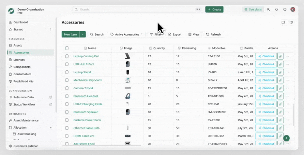Open more actions for Laptop Cooling Pad
Screen dimensions: 304x155
point(288,56)
